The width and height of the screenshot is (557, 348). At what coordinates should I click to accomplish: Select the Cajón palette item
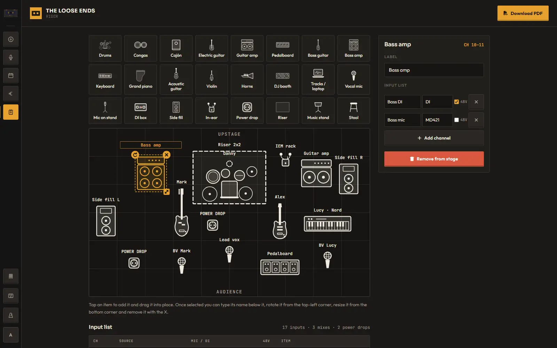tap(176, 48)
